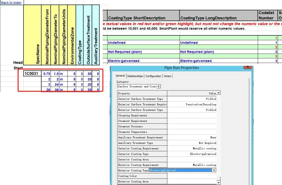
Task: Select the Interior Coating Type value
Action: 192,154
